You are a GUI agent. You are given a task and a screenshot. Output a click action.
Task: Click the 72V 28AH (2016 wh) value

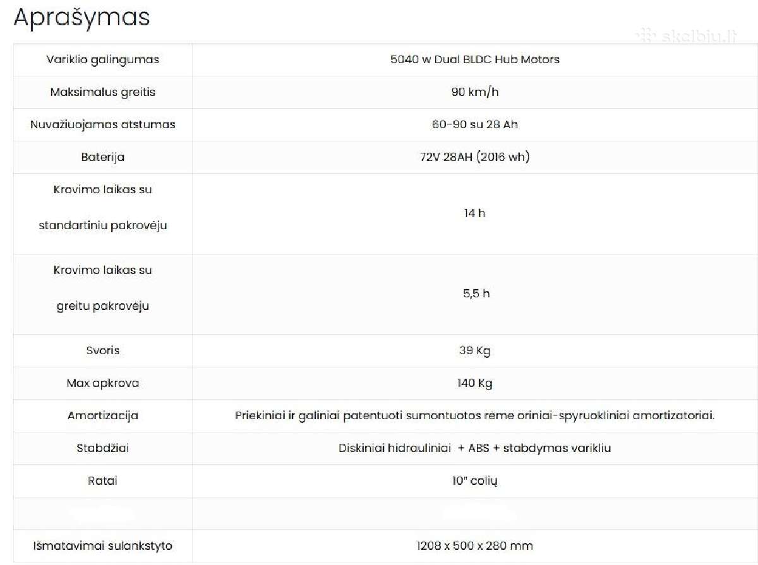(x=475, y=157)
